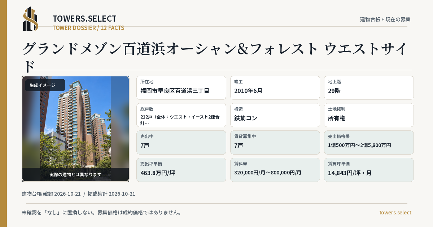Viewport: 433px width, 227px height.
Task: Click the 実際の建物とは異なります caption
Action: tap(75, 174)
